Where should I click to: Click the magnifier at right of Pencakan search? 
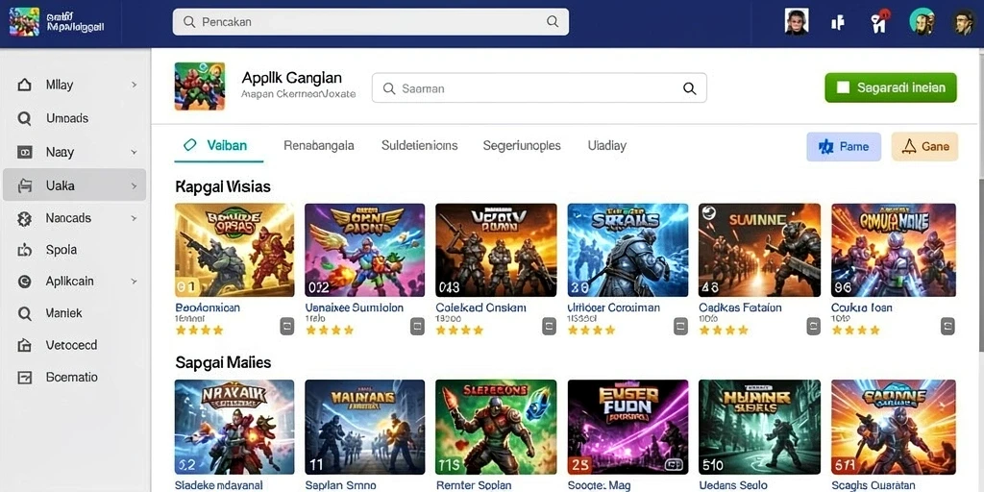click(x=553, y=21)
